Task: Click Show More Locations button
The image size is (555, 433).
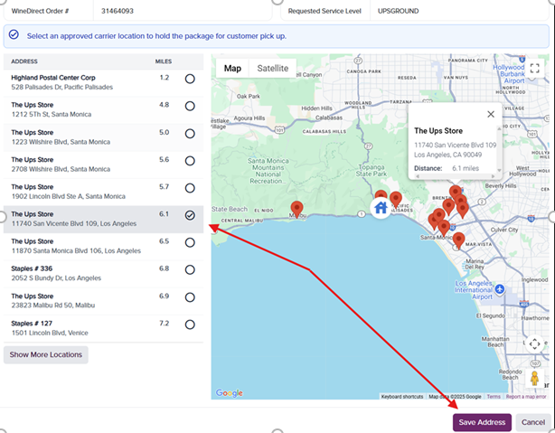Action: tap(46, 354)
